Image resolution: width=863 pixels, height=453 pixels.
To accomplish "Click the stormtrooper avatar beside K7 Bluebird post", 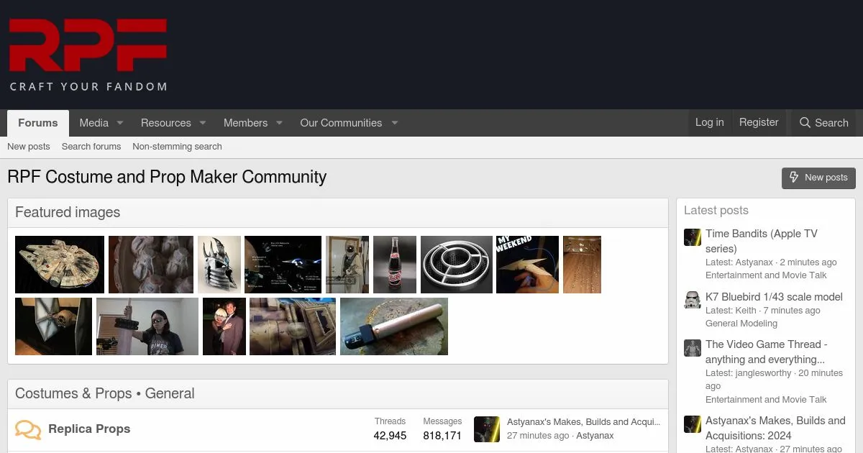I will click(692, 300).
